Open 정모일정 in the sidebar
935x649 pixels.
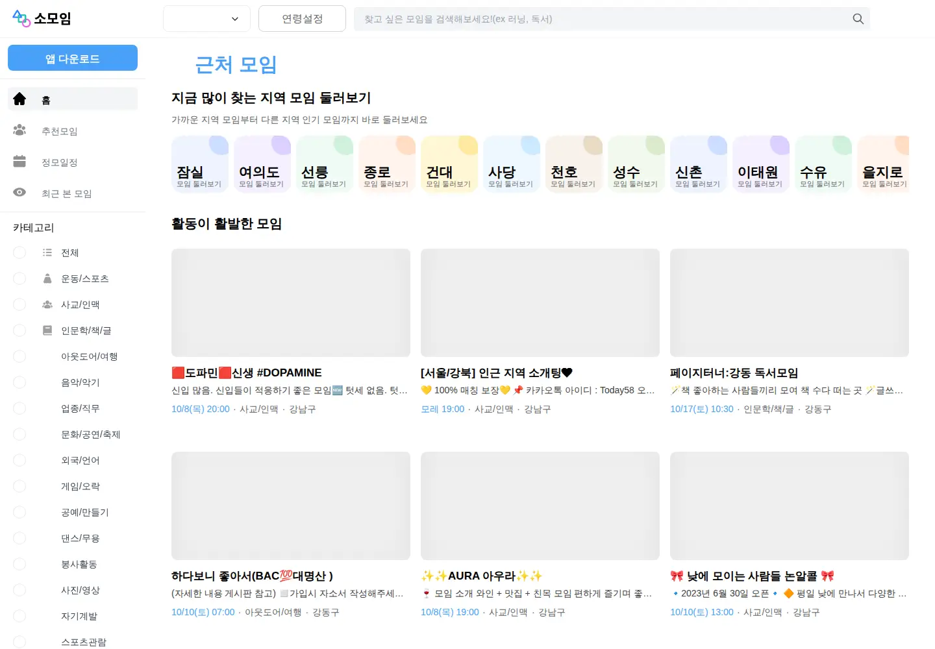coord(73,162)
